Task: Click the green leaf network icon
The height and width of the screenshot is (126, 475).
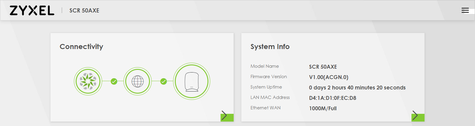Action: tap(88, 81)
